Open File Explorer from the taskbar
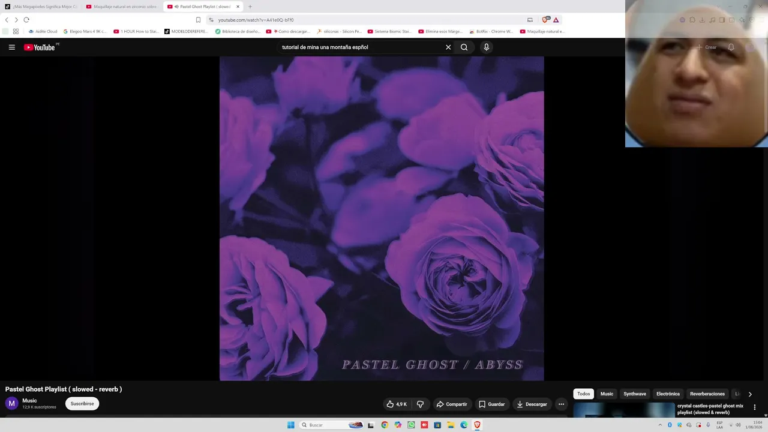The width and height of the screenshot is (768, 432). 451,425
